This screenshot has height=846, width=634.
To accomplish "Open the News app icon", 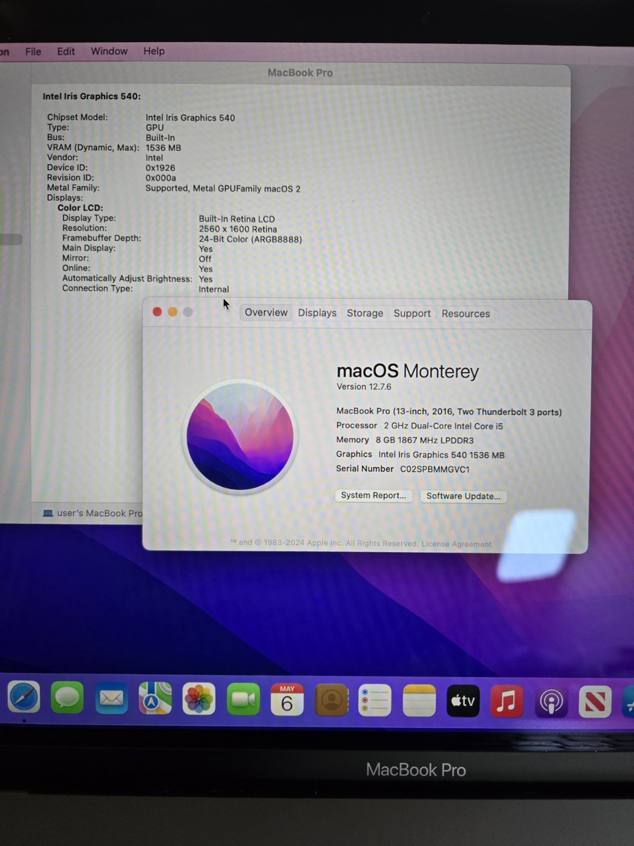I will pyautogui.click(x=595, y=702).
